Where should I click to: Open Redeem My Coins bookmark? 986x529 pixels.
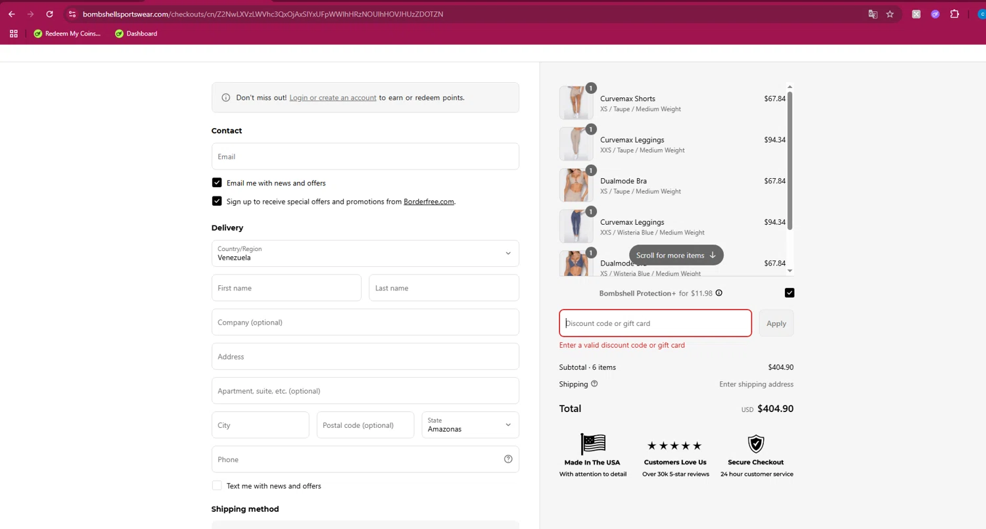pos(67,34)
